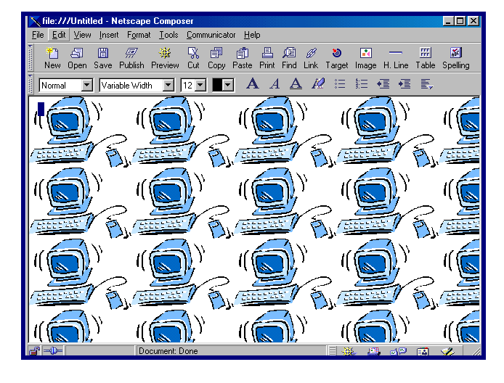The width and height of the screenshot is (504, 383).
Task: Click the Target anchor icon
Action: coord(336,57)
